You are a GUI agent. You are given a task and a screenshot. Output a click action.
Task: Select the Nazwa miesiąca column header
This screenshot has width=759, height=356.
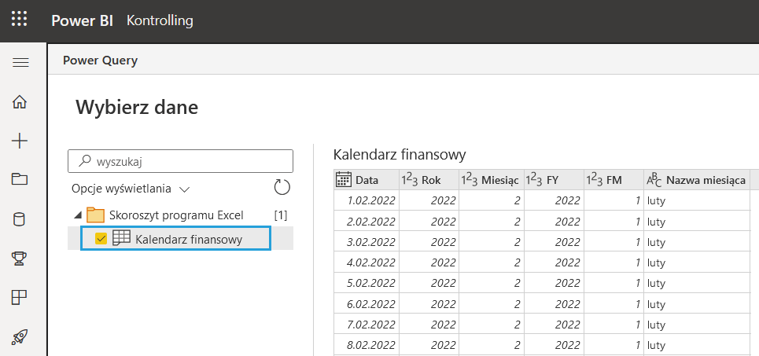705,180
